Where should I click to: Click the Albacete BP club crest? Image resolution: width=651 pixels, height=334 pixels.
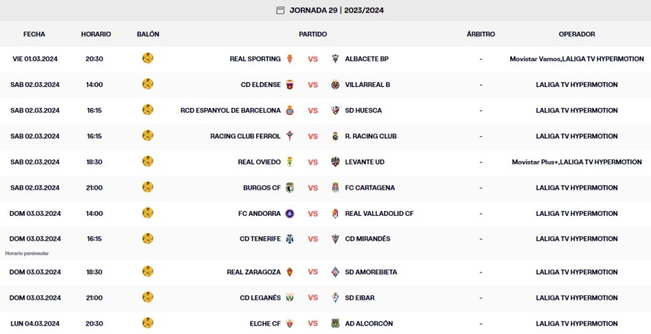click(335, 59)
